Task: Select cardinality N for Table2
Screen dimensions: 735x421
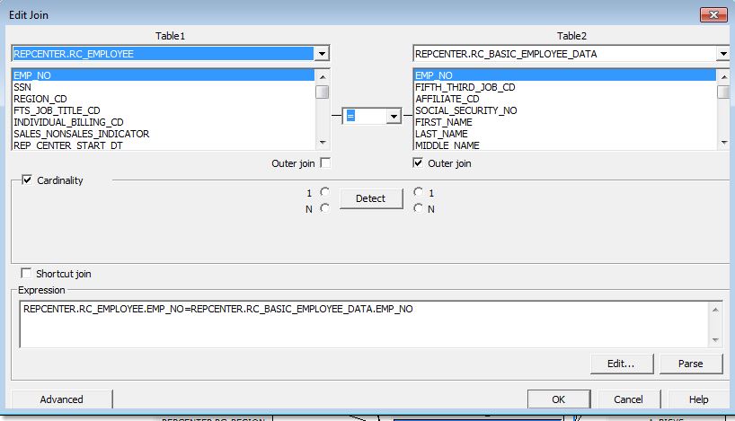Action: coord(419,208)
